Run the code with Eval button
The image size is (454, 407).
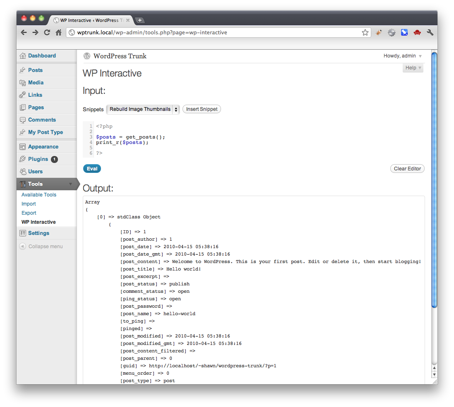92,169
